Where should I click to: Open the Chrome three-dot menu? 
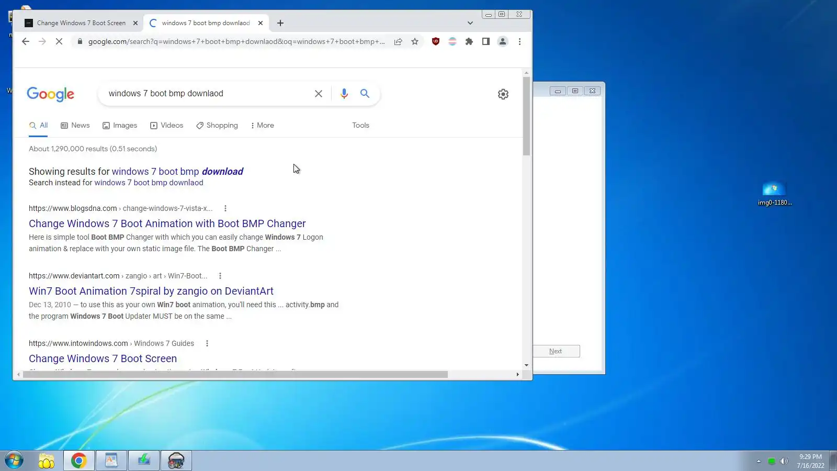(x=519, y=41)
